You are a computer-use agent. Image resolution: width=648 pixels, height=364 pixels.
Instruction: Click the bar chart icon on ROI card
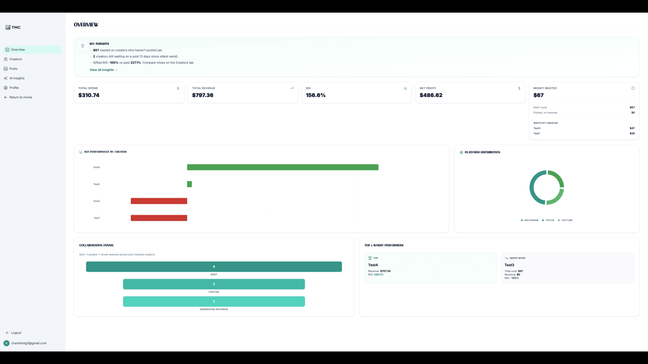point(405,88)
